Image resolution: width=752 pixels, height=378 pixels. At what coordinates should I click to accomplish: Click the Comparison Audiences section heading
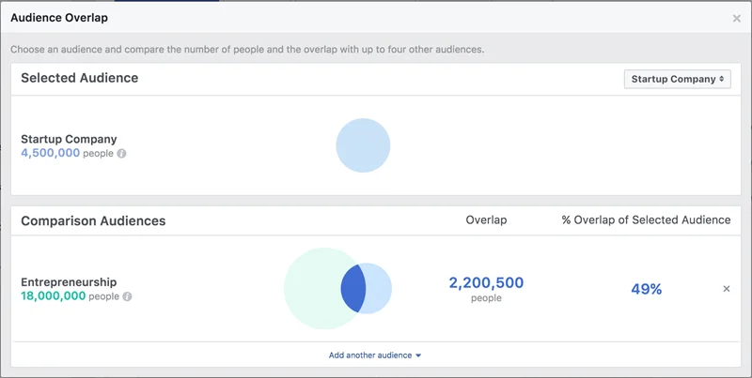[x=93, y=221]
